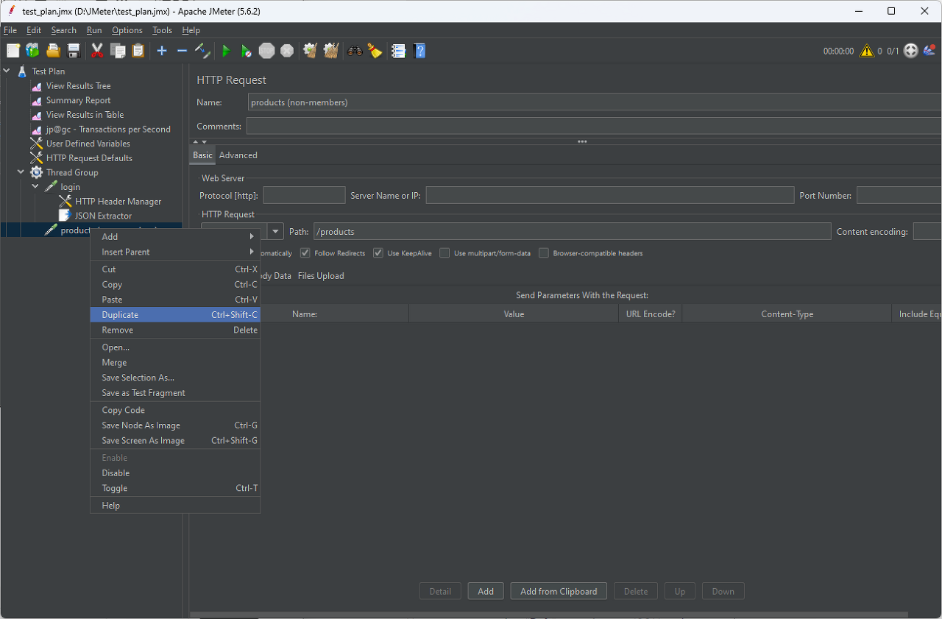Click the yellow warning triangle log icon
This screenshot has height=619, width=942.
tap(867, 51)
